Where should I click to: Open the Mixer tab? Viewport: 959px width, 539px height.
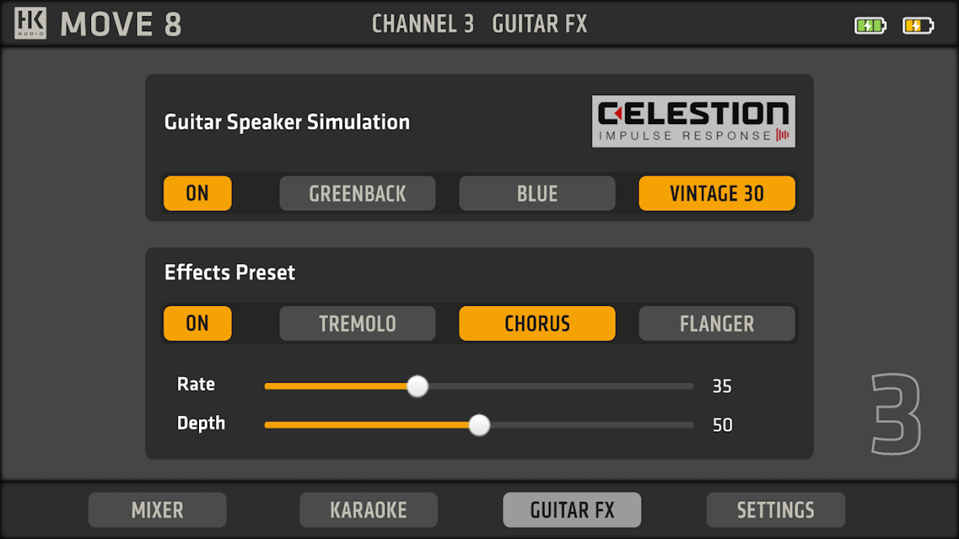tap(157, 510)
